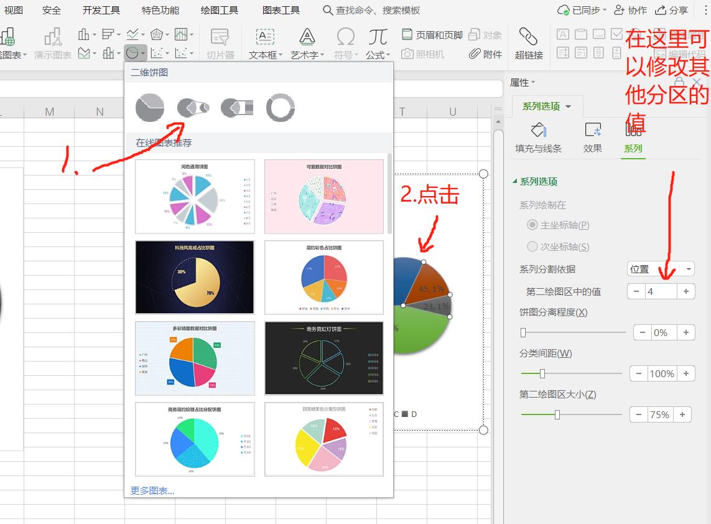Adjust the 第二绘图区大小 slider handle
Viewport: 711px width, 524px height.
(x=557, y=414)
